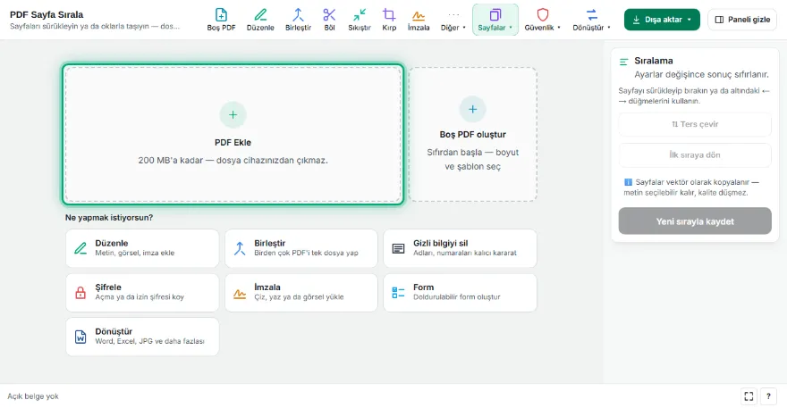Open the Sıkıştır compress tool
The width and height of the screenshot is (787, 408).
pos(360,20)
